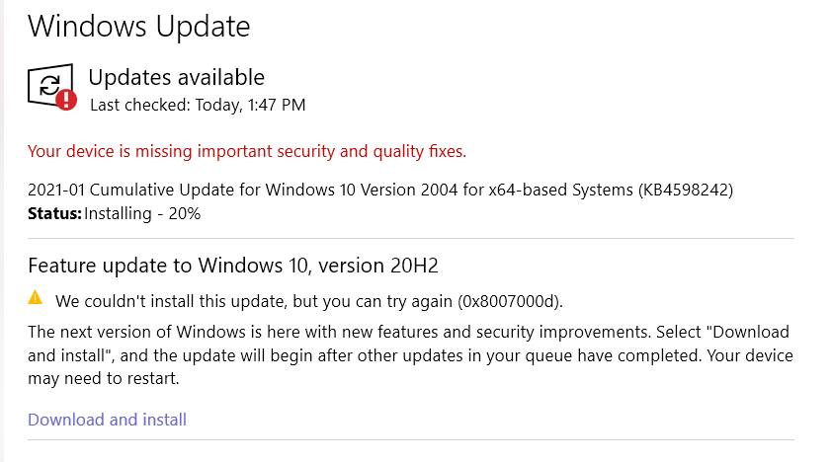Click the Windows Update sync status icon
Viewport: 832px width, 462px height.
click(52, 86)
